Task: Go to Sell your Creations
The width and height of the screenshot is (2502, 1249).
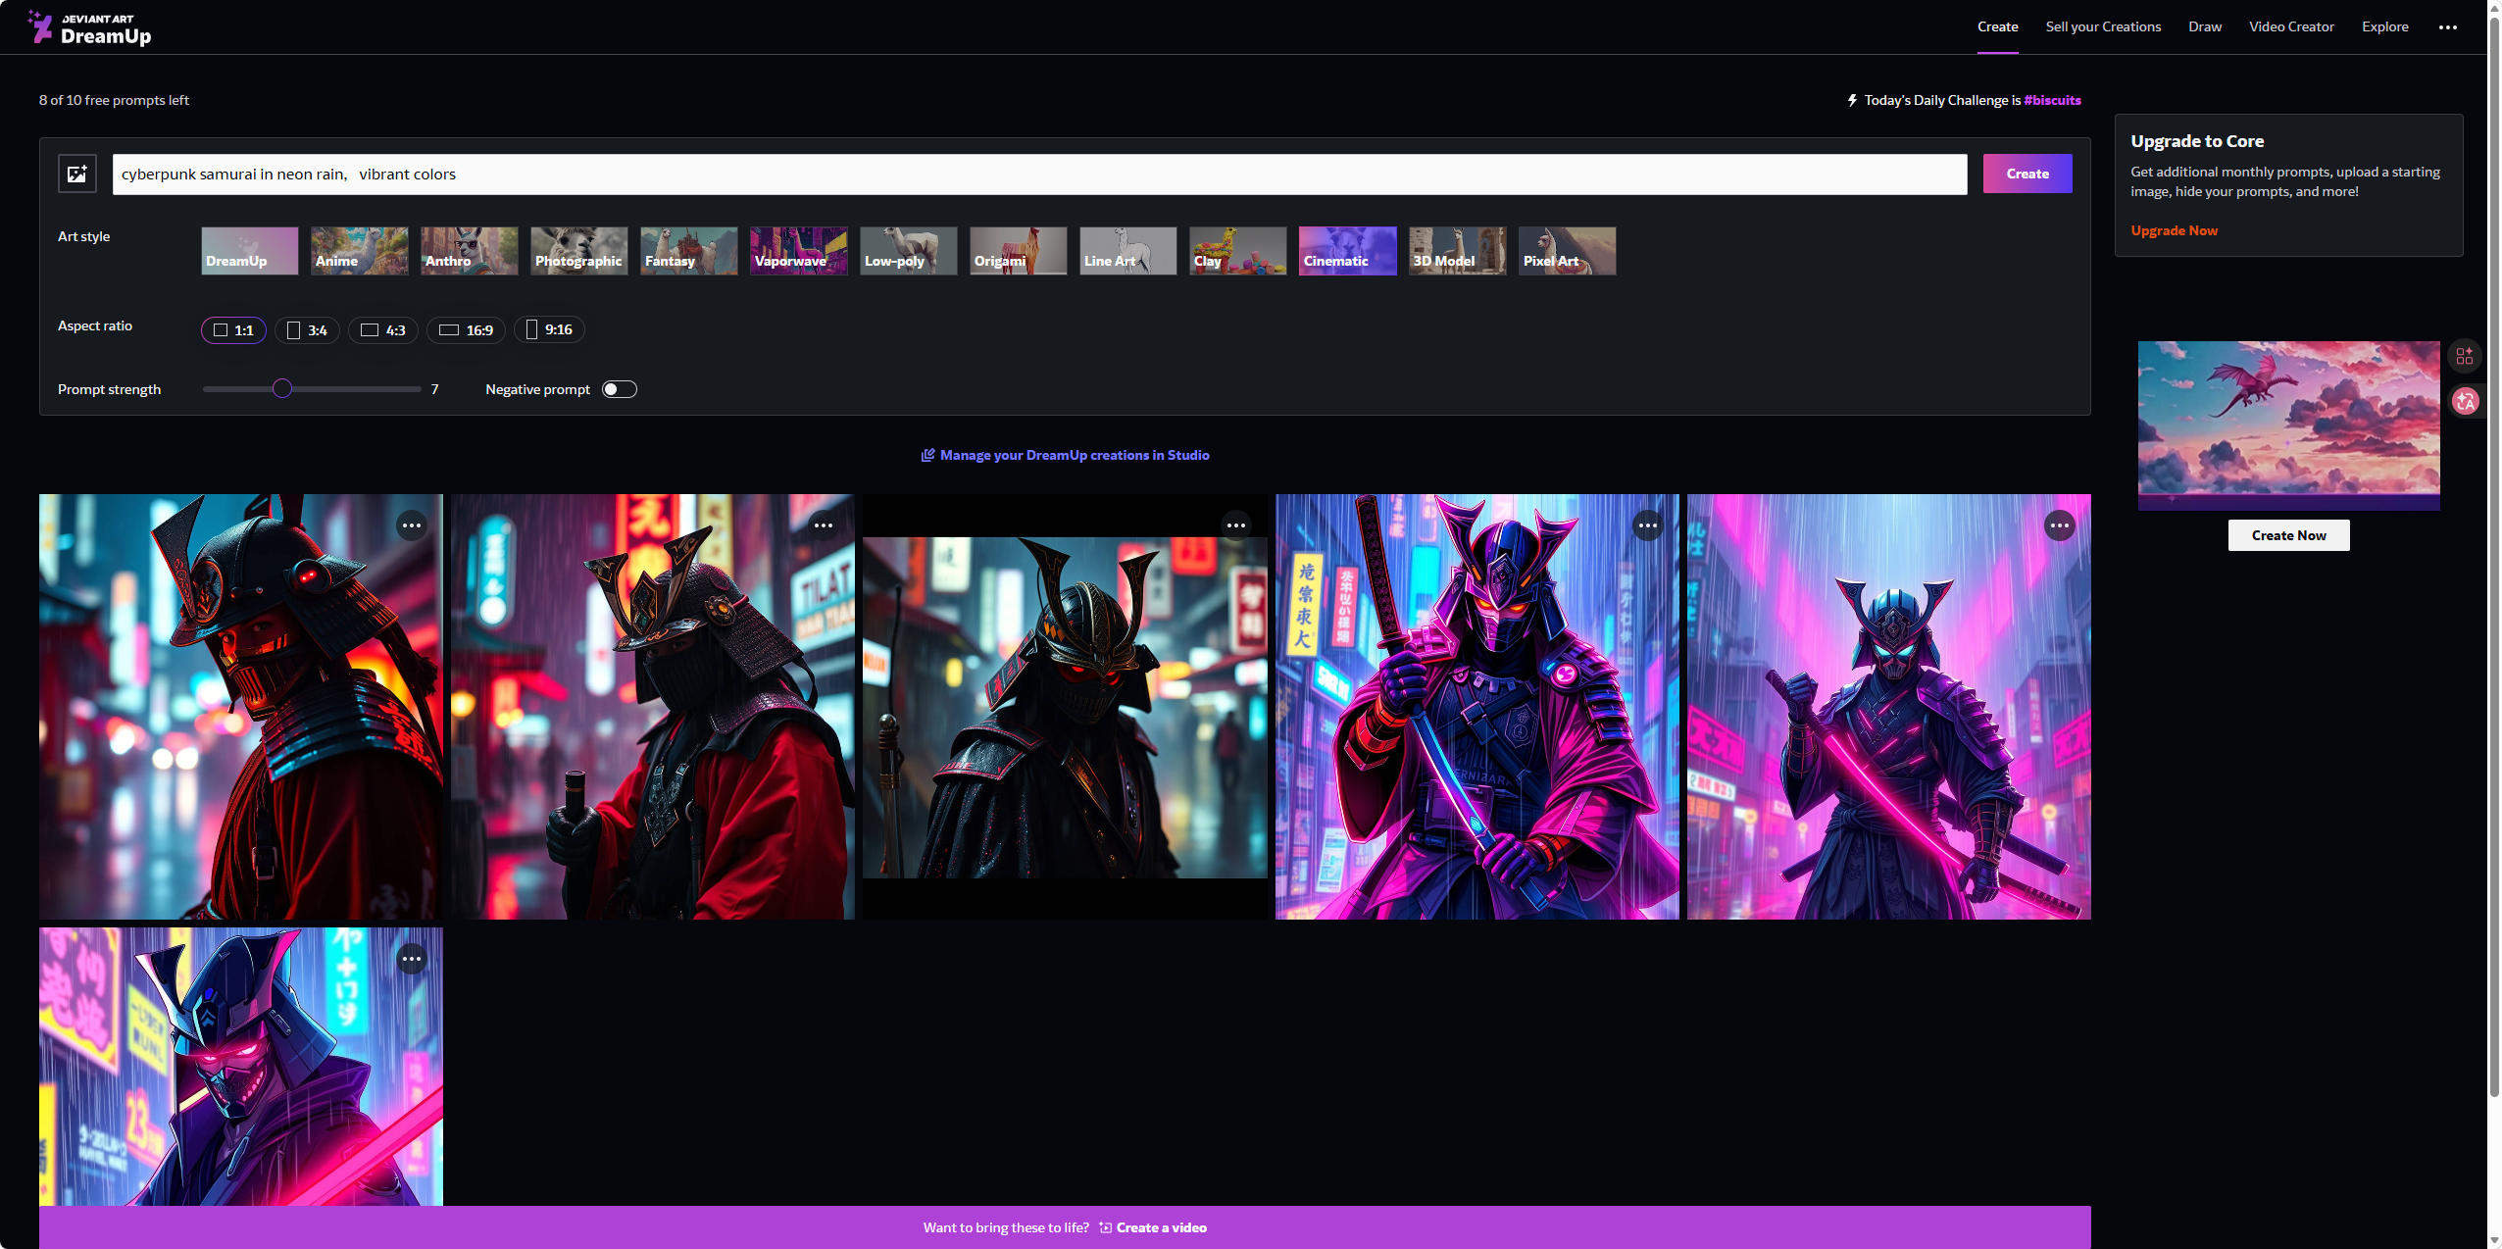Action: (x=2103, y=27)
